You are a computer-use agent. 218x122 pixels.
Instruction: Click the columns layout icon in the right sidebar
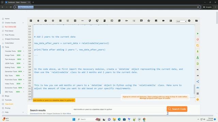pyautogui.click(x=198, y=94)
